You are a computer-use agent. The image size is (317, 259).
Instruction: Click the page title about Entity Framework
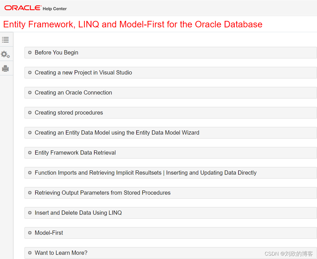(133, 25)
